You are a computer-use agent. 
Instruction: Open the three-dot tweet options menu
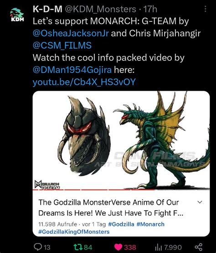coord(205,9)
